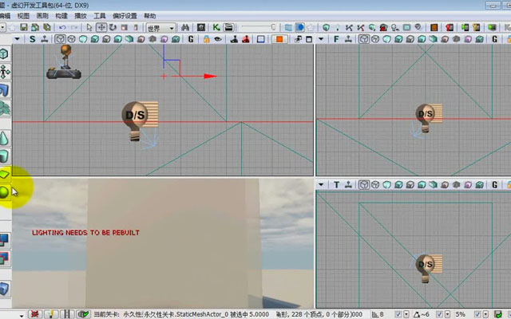Toggle Game View G in side viewport
This screenshot has width=511, height=319.
[191, 39]
